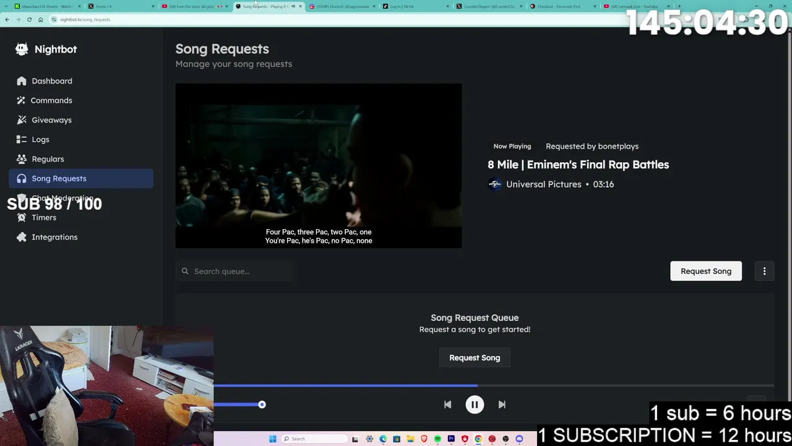Switch to the CounterClipper X browser tab
The image size is (792, 446).
click(x=489, y=6)
